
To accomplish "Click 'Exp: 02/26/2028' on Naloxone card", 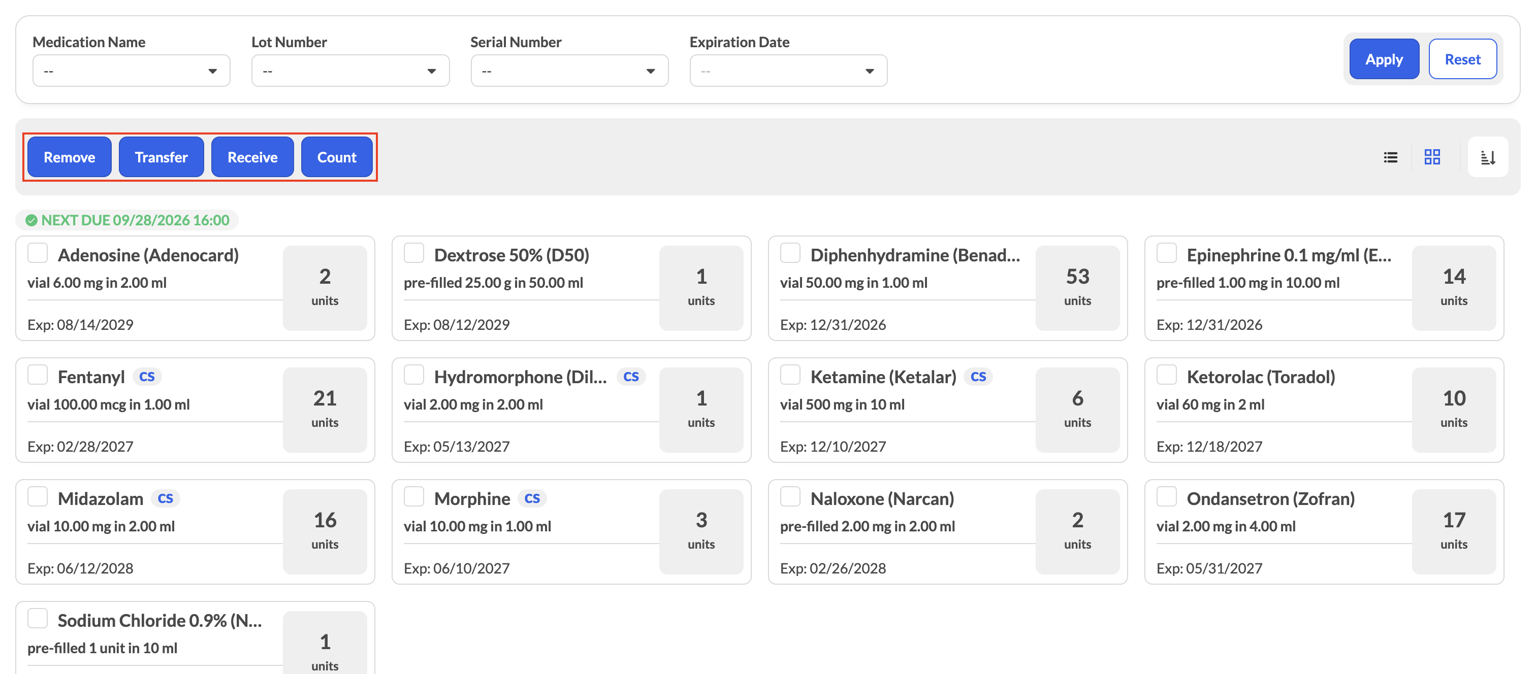I will (833, 568).
